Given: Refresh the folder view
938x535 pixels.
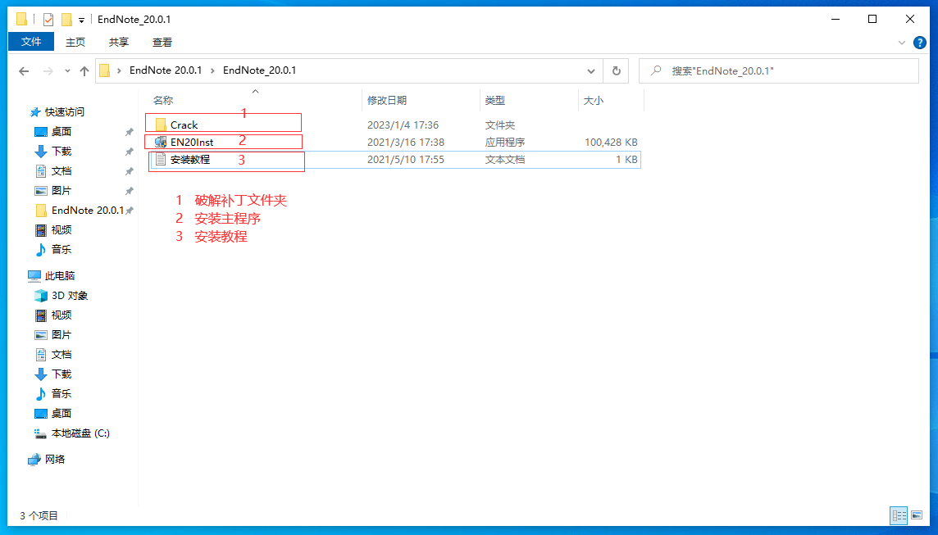Looking at the screenshot, I should [x=616, y=71].
